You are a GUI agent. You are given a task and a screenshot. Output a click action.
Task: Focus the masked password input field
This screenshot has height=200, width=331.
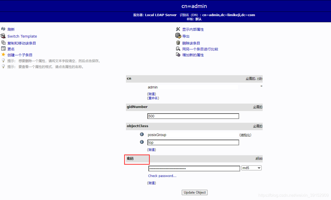tap(194, 168)
